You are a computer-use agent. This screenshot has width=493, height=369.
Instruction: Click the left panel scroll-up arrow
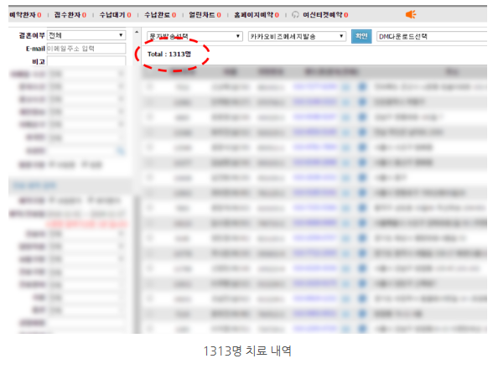coord(137,32)
